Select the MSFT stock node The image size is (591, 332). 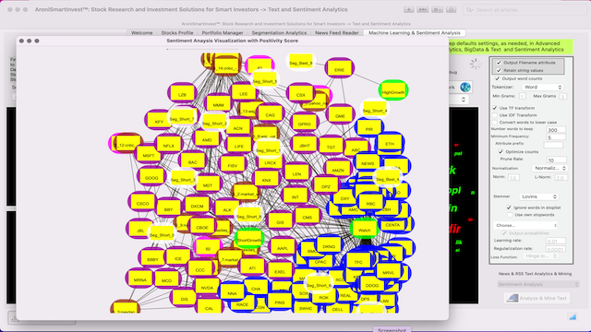[149, 155]
